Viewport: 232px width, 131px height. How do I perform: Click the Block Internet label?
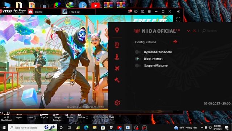tap(153, 59)
